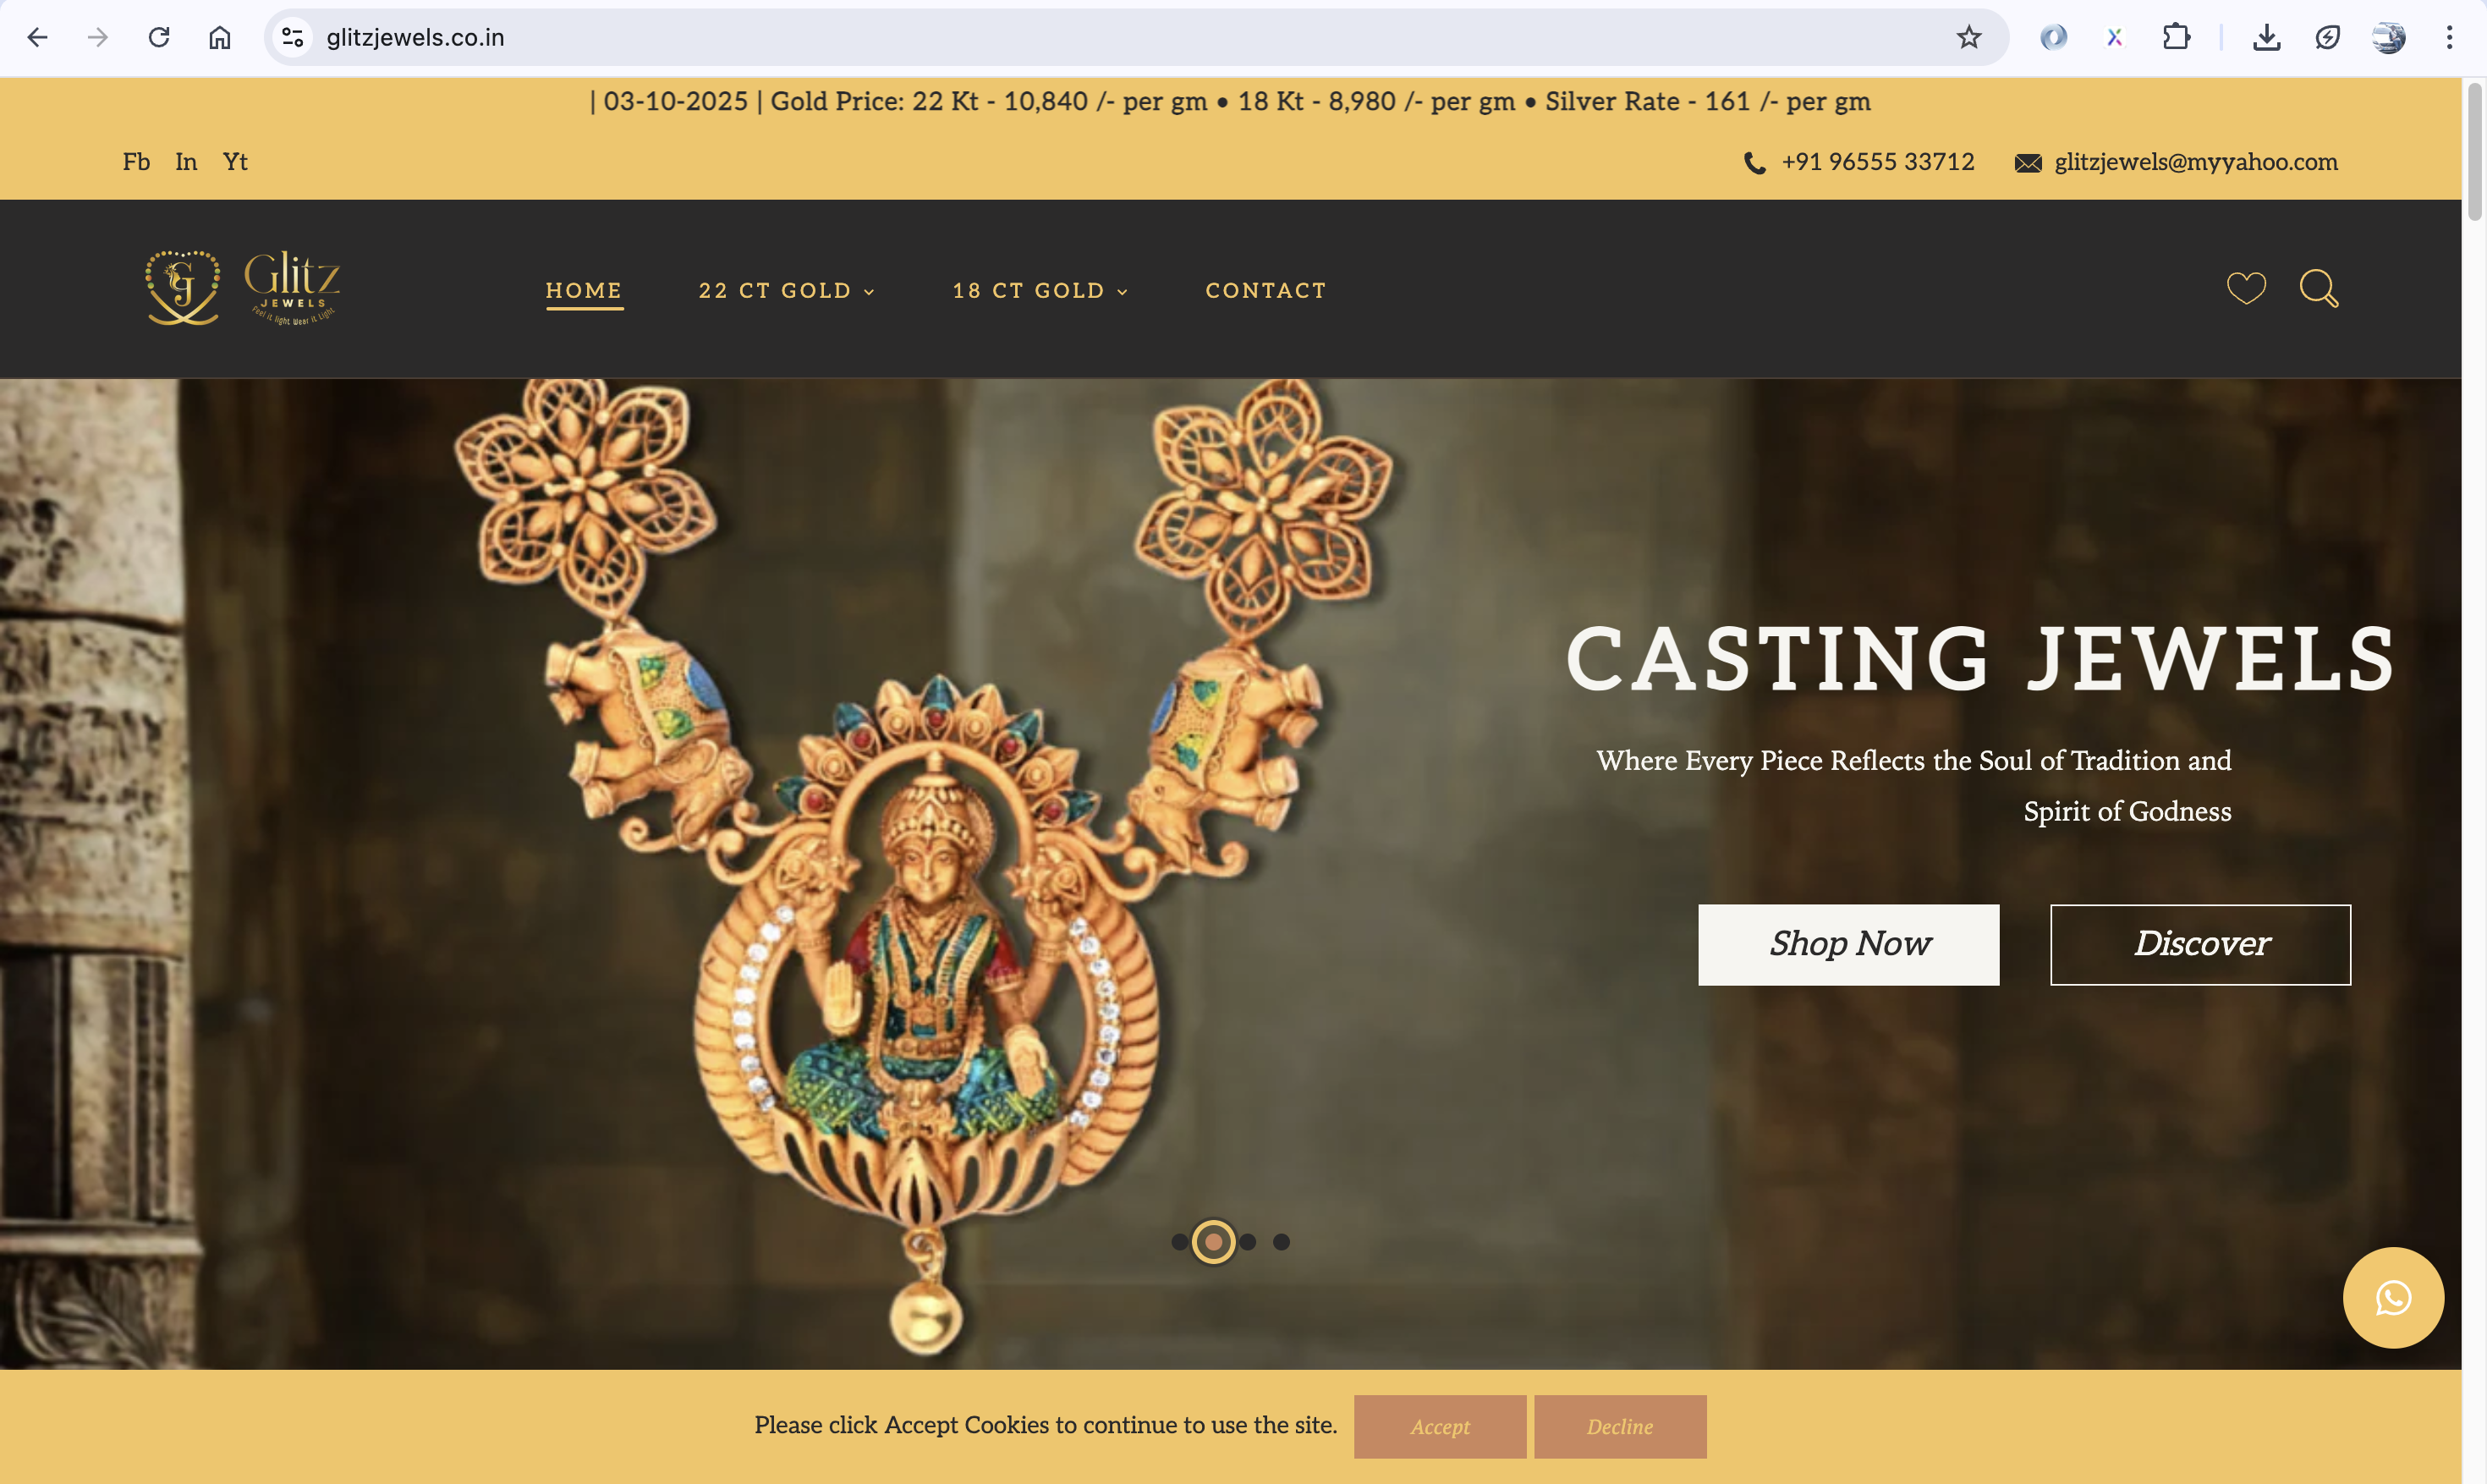Click the search magnifier icon in header
Image resolution: width=2487 pixels, height=1484 pixels.
click(2317, 289)
